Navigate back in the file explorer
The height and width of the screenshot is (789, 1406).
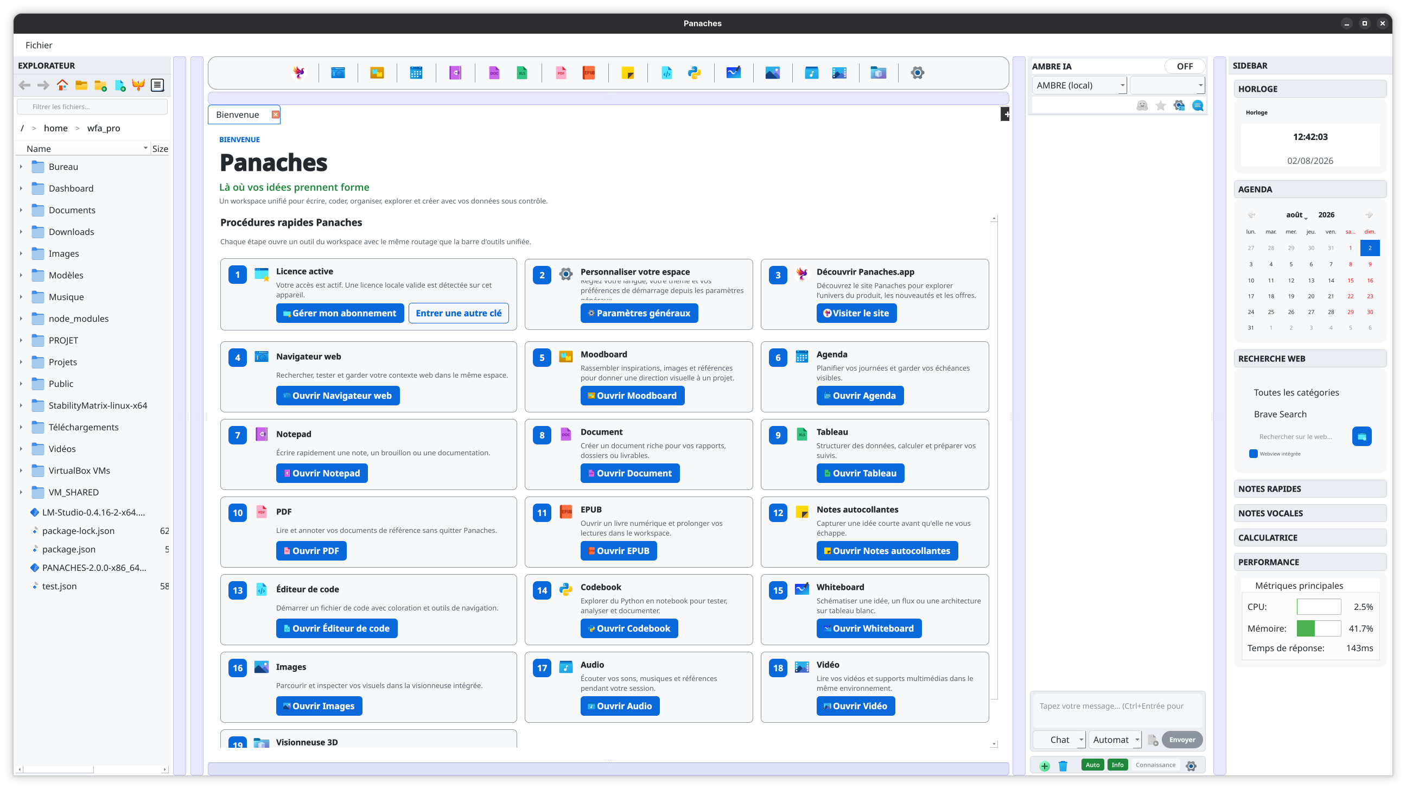24,85
